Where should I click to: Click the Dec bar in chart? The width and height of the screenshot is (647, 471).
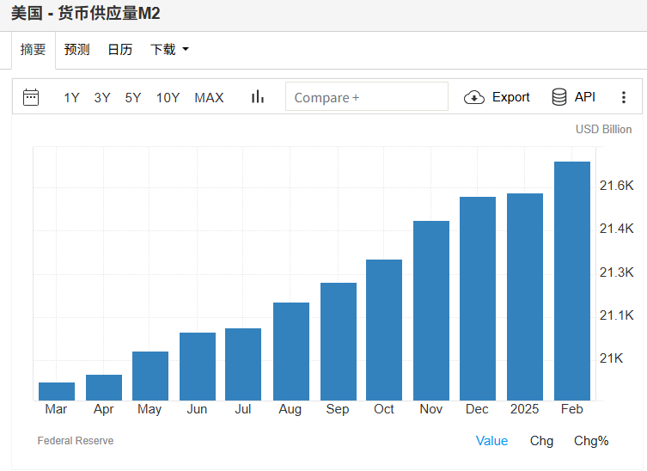coord(478,298)
